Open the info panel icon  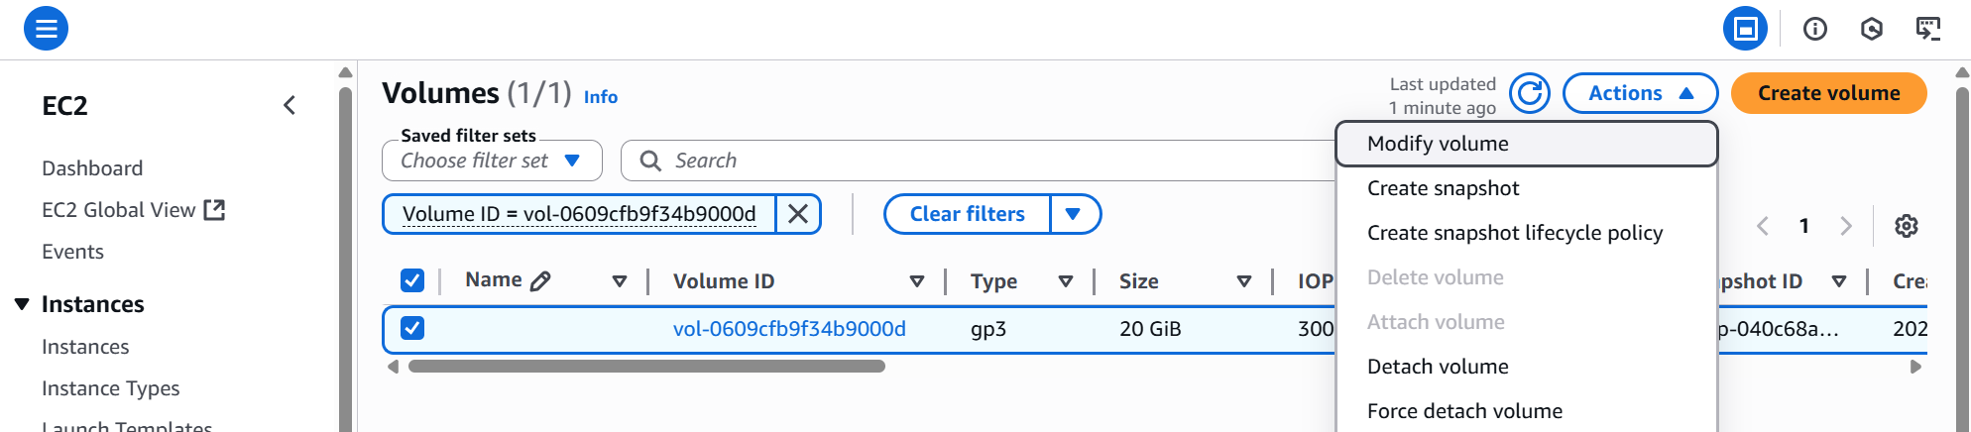coord(1814,29)
